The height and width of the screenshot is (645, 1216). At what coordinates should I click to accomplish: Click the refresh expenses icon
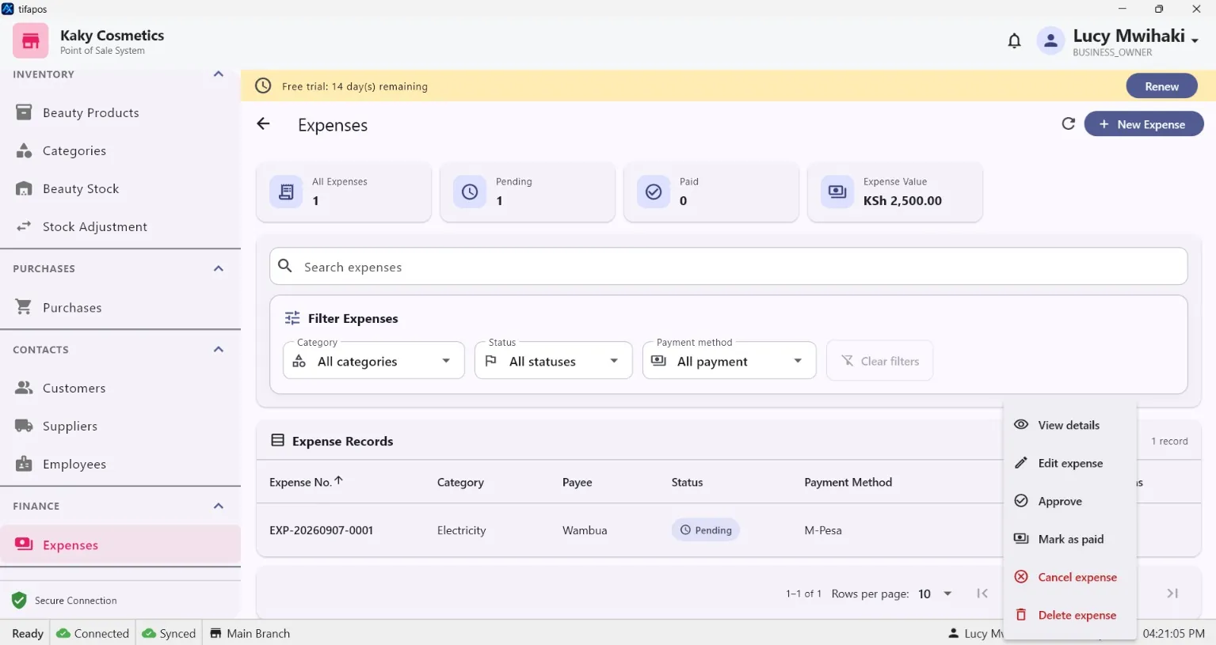coord(1069,124)
